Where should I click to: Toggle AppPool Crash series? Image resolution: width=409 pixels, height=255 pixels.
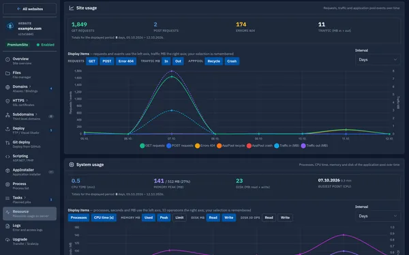pyautogui.click(x=232, y=61)
